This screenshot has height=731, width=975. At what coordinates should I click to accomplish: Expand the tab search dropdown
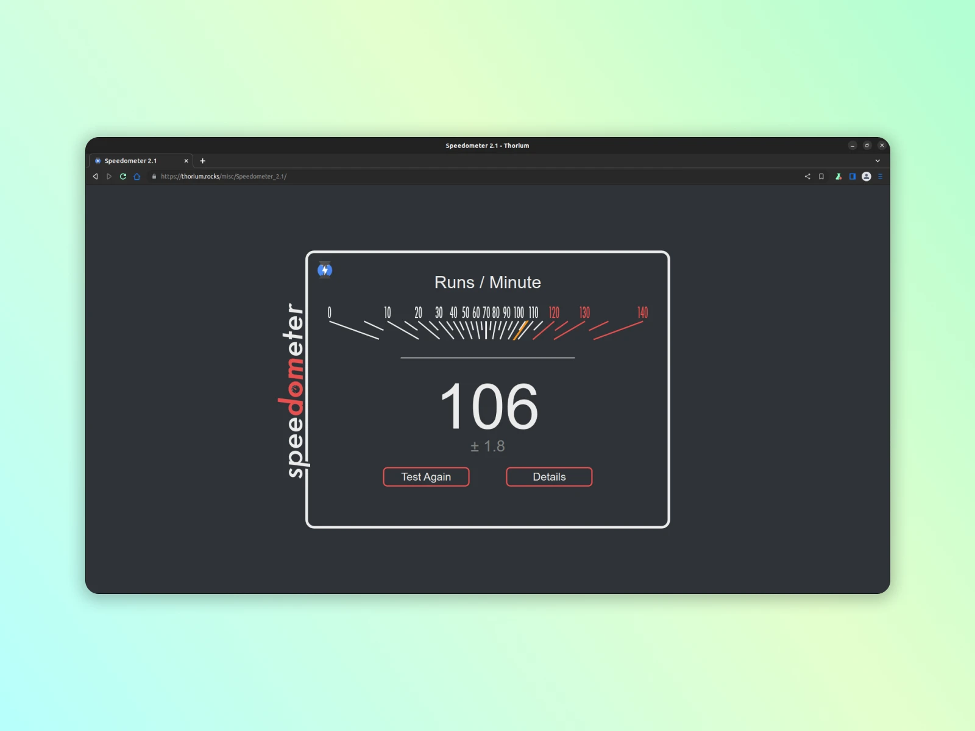877,161
